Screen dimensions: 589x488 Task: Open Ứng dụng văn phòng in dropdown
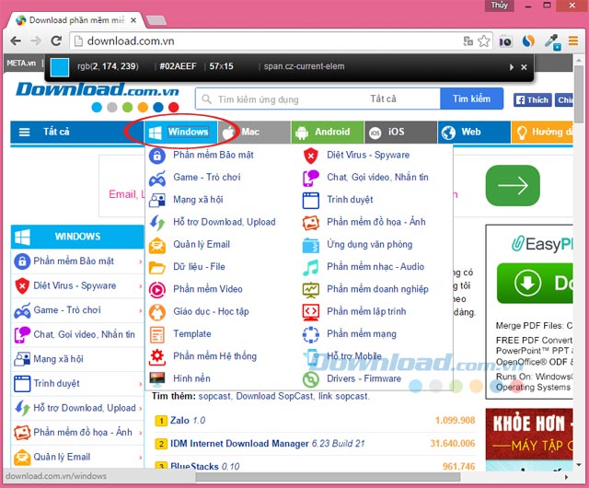370,244
